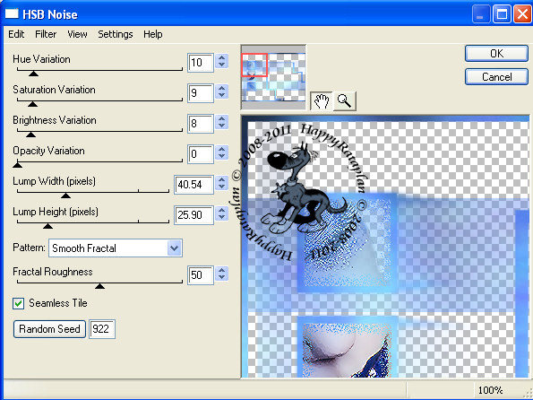Click the Lump Height value field
The width and height of the screenshot is (533, 400).
[x=193, y=215]
